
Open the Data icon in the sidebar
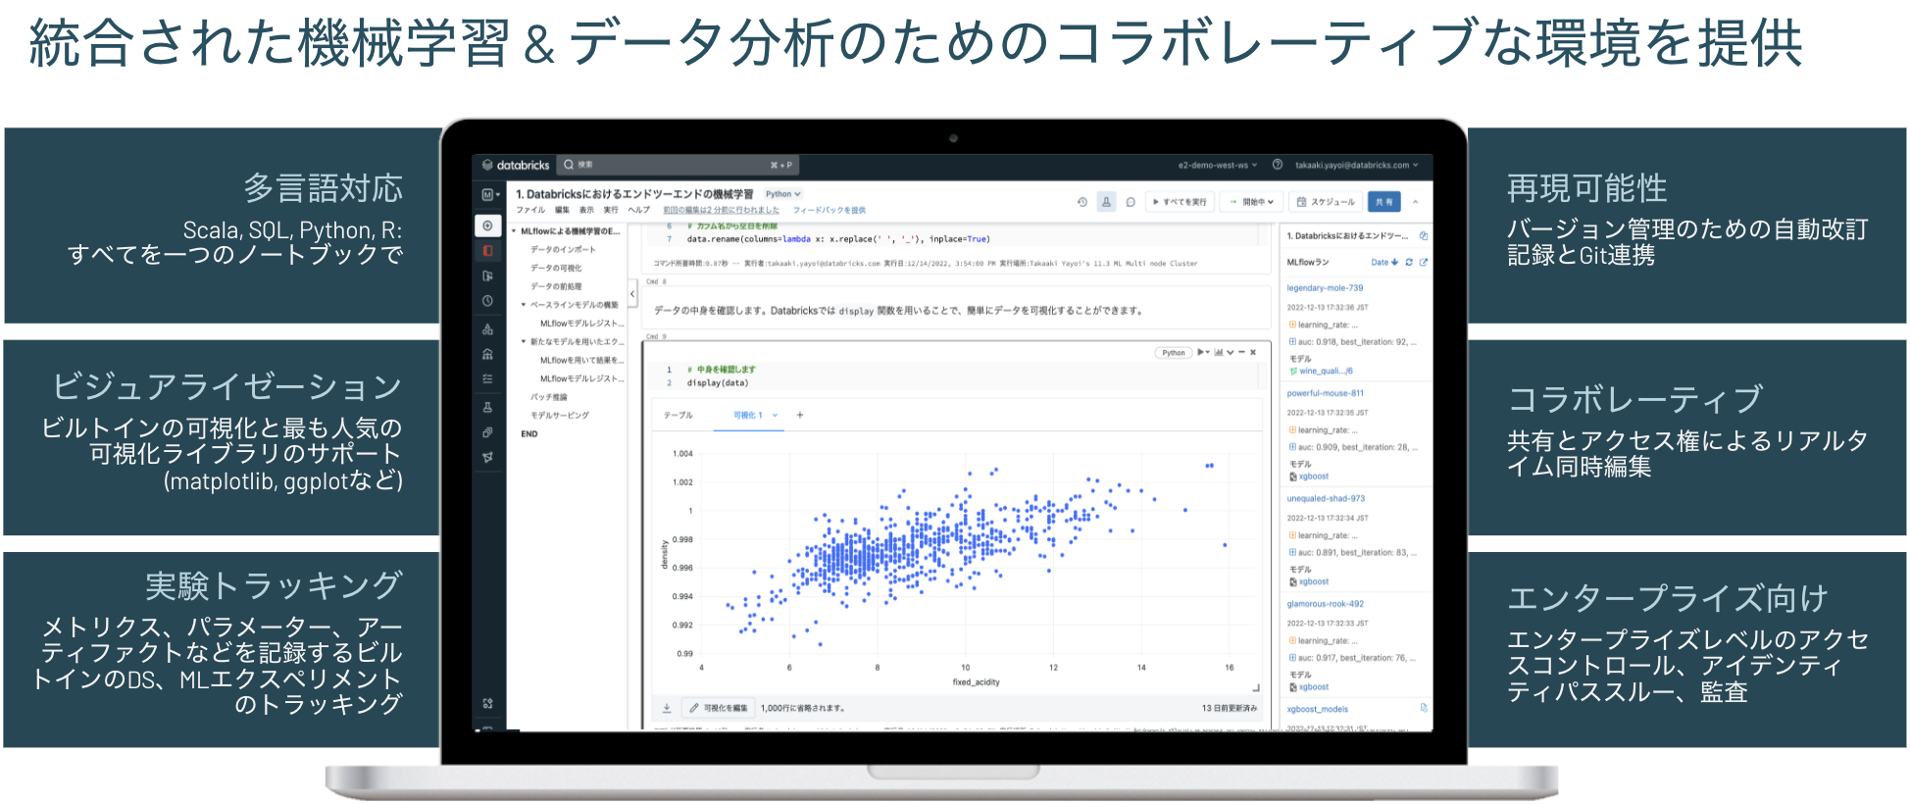click(x=487, y=328)
